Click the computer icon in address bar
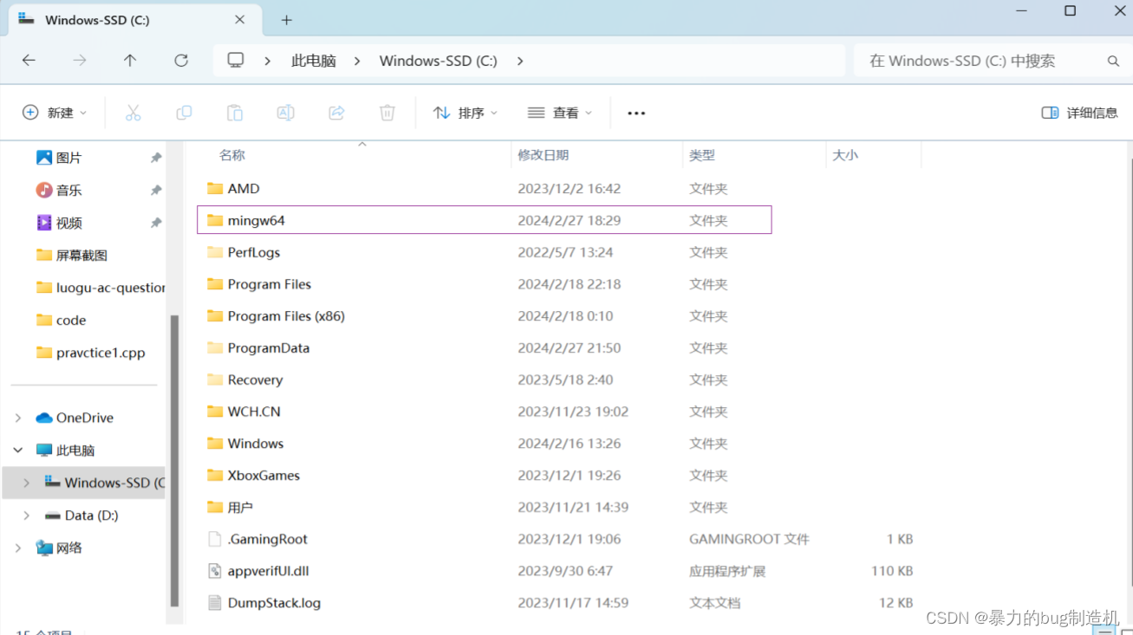Image resolution: width=1133 pixels, height=635 pixels. 235,61
